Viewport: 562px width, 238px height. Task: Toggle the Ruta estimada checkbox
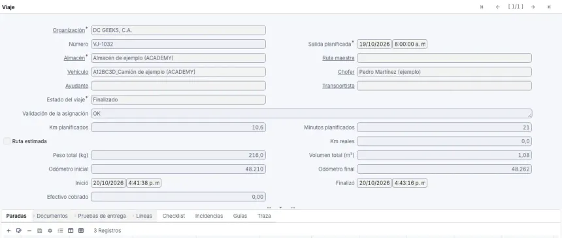(7, 141)
